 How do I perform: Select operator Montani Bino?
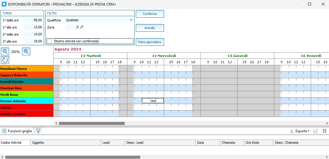coord(27,88)
